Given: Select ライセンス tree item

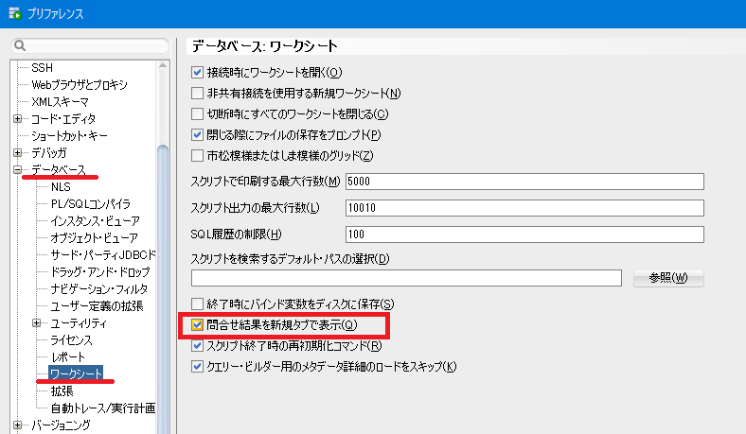Looking at the screenshot, I should [71, 340].
